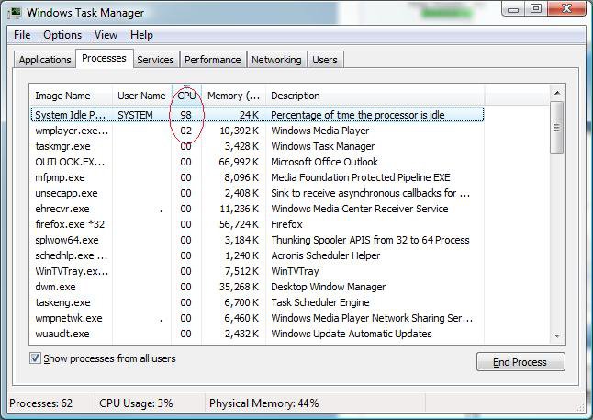Open the Options menu
Image resolution: width=593 pixels, height=420 pixels.
pos(62,35)
